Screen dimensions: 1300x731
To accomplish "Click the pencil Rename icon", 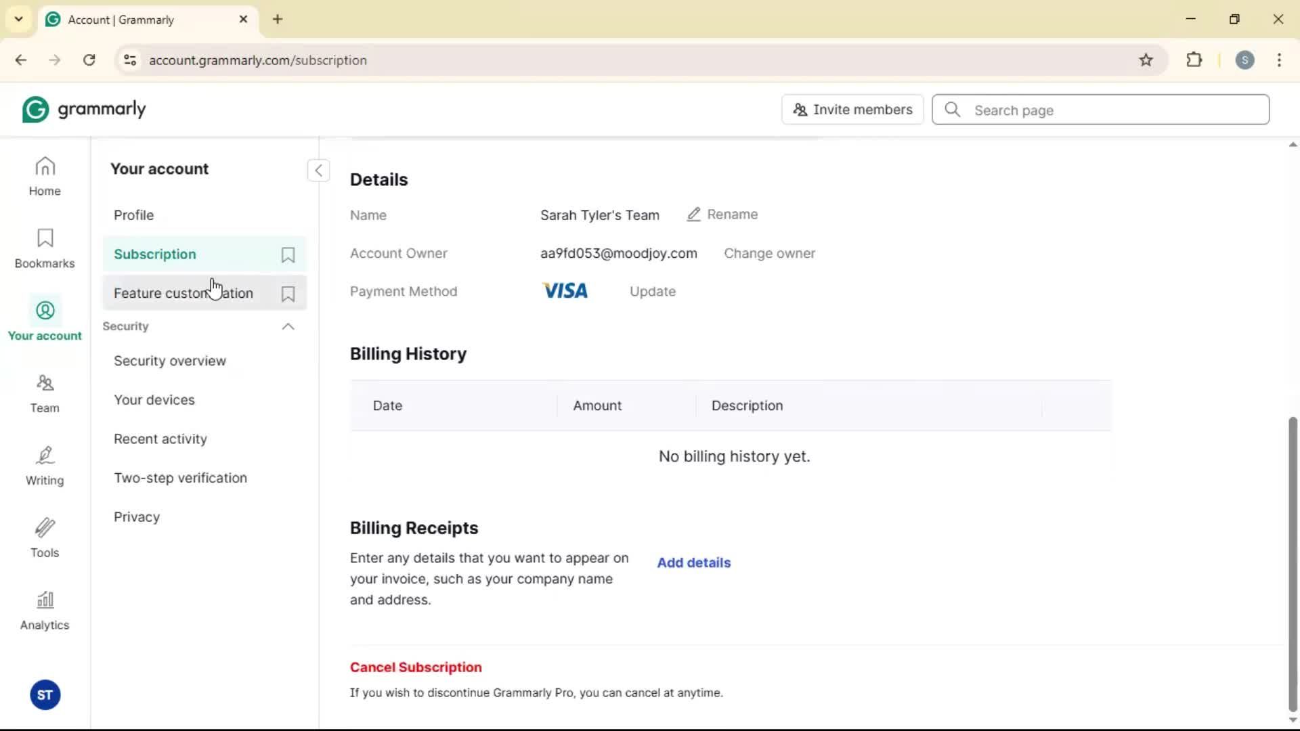I will (693, 215).
